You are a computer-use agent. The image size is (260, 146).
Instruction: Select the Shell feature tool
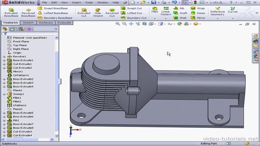point(180,18)
